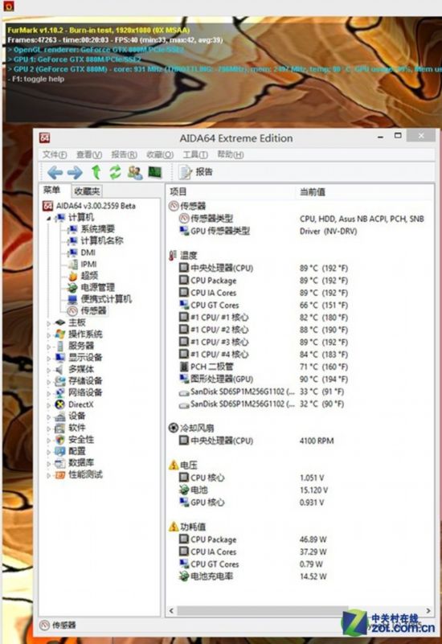
Task: Click the 软件 software icon
Action: pyautogui.click(x=60, y=428)
